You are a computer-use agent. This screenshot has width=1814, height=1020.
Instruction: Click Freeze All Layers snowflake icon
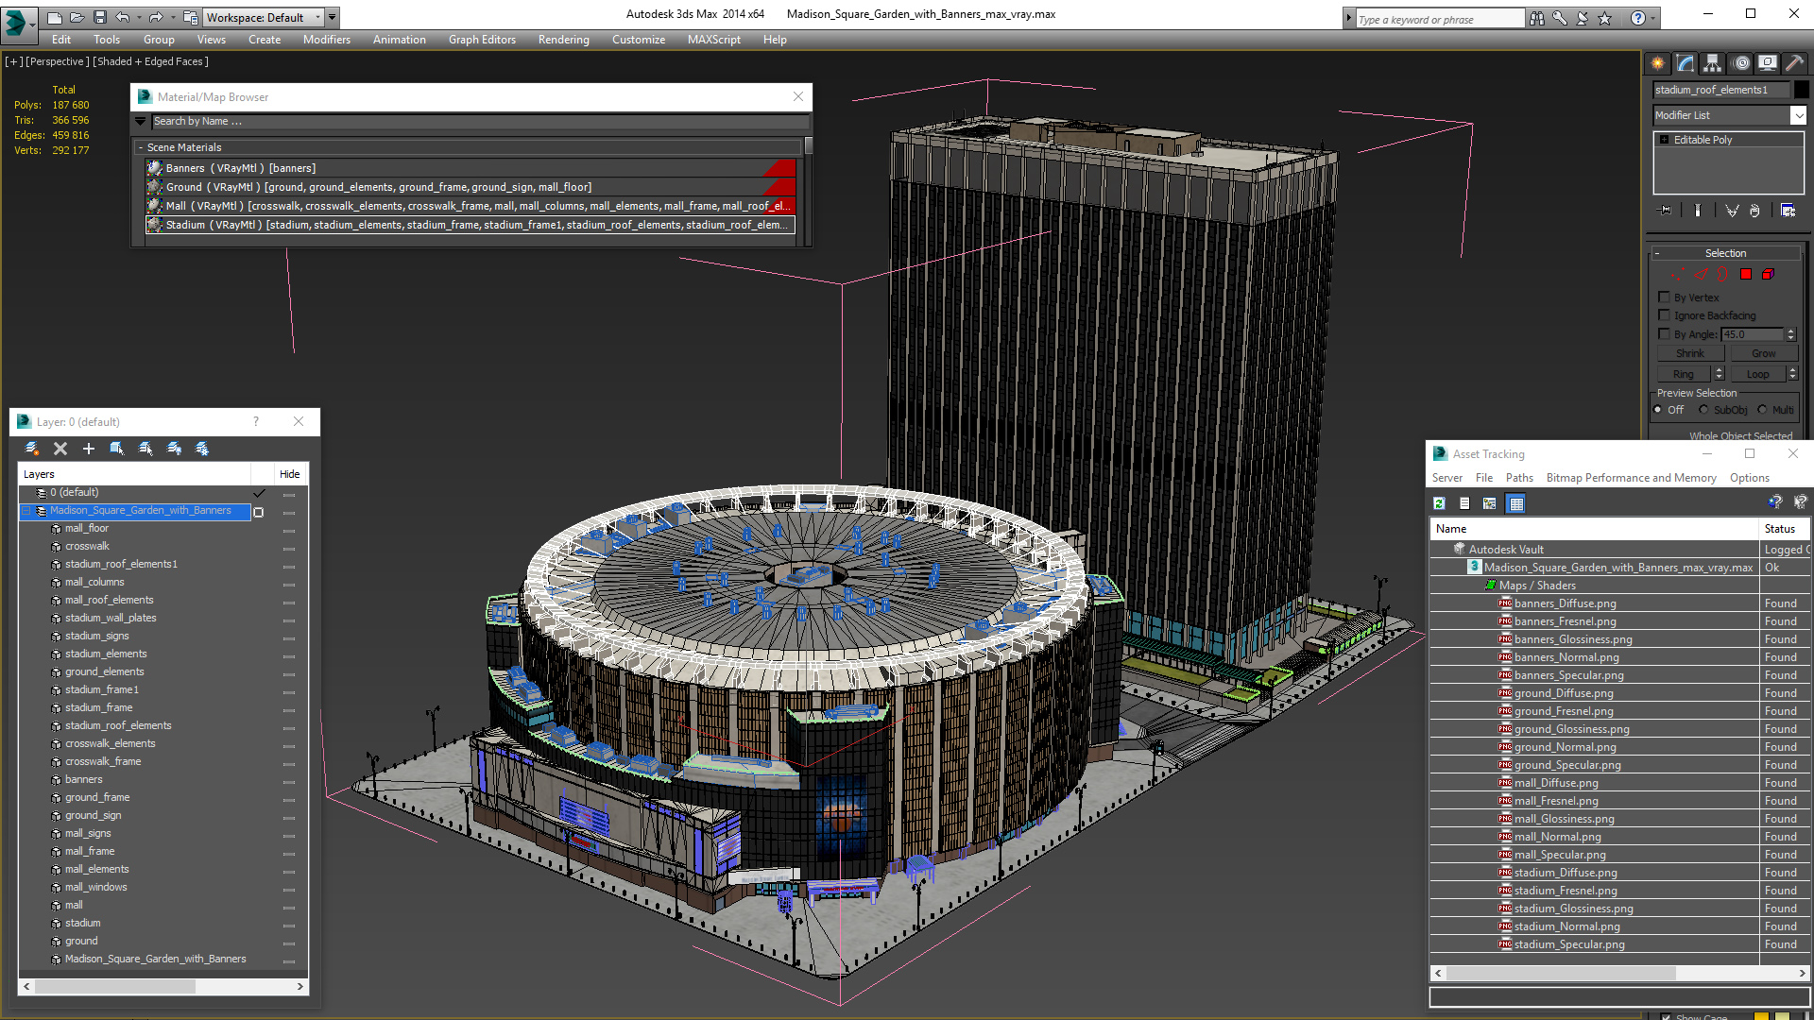click(202, 449)
